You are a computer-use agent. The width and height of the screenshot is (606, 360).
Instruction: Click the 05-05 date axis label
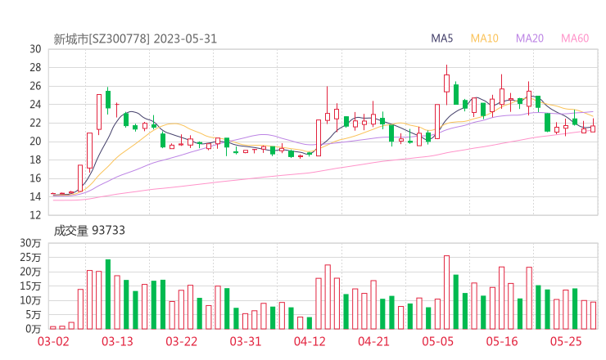tap(438, 341)
